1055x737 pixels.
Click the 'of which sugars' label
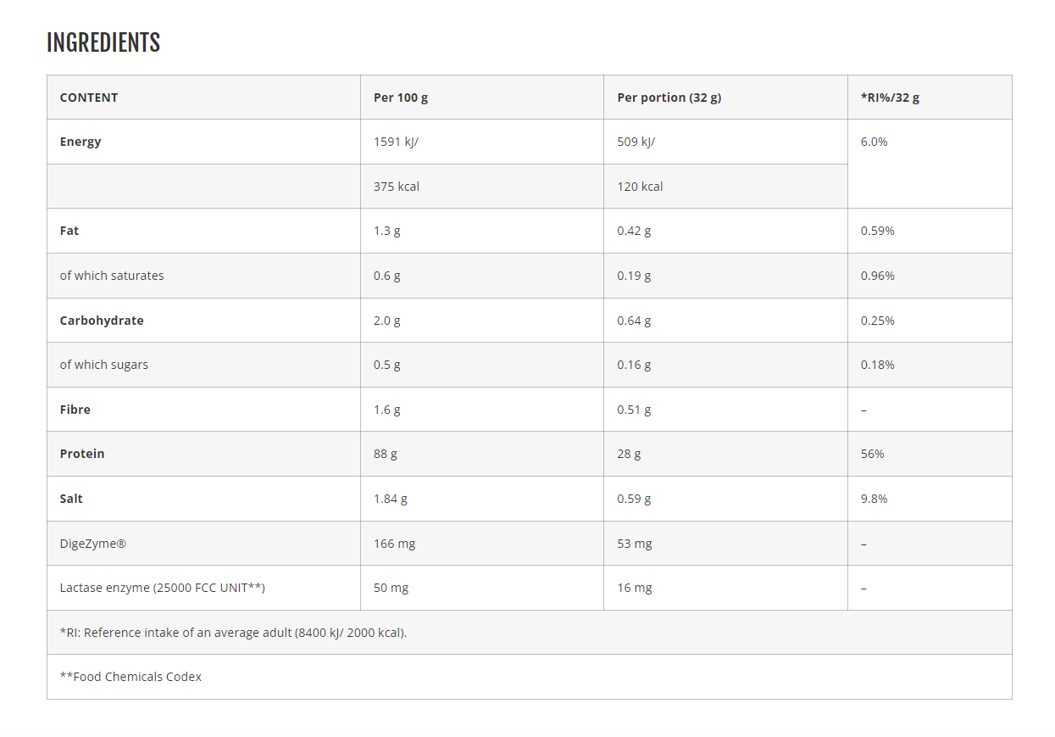click(103, 365)
